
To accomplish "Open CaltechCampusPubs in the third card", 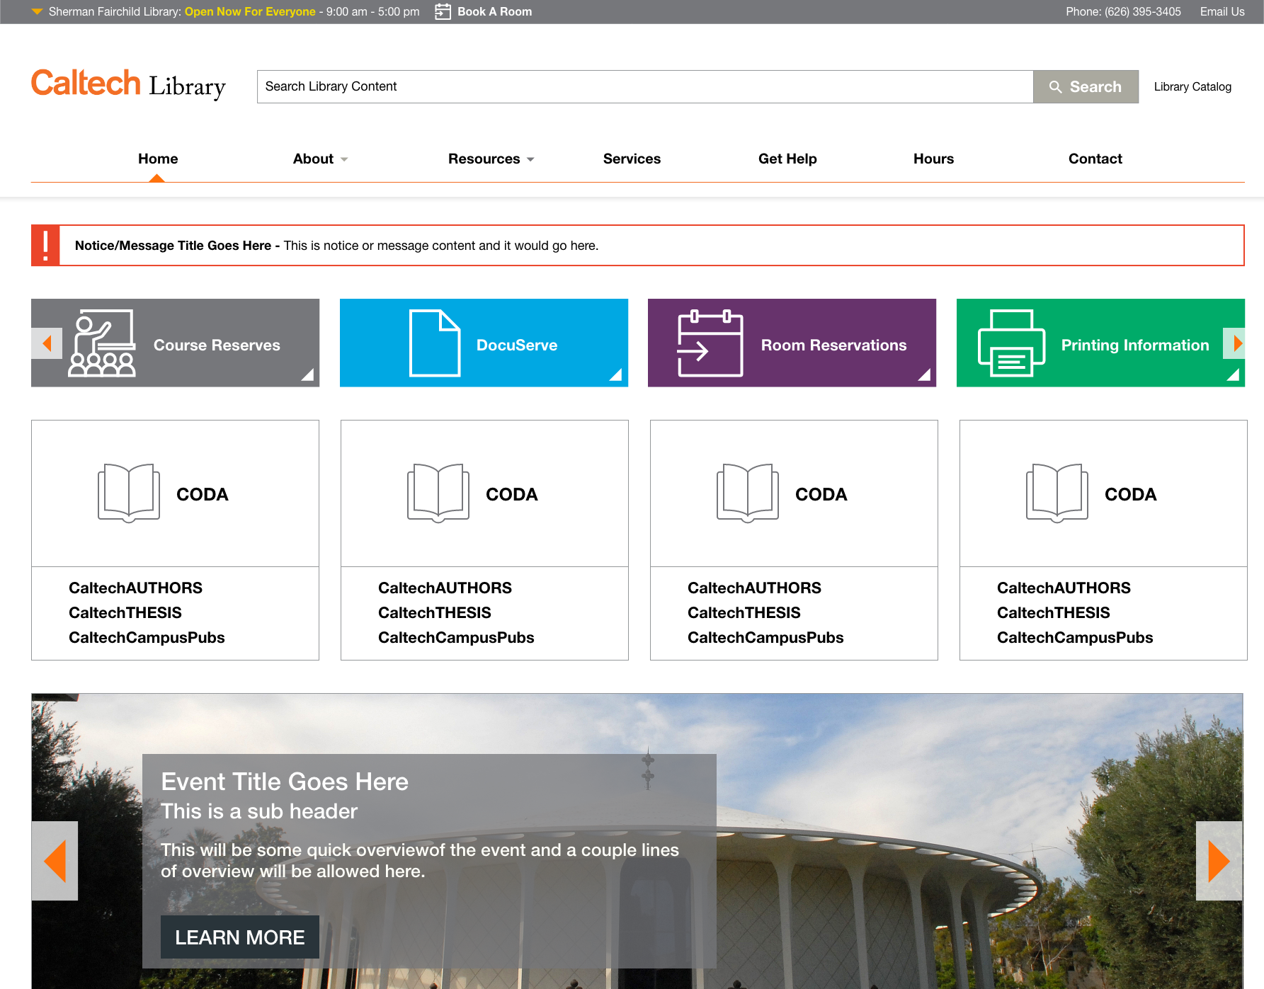I will coord(765,637).
